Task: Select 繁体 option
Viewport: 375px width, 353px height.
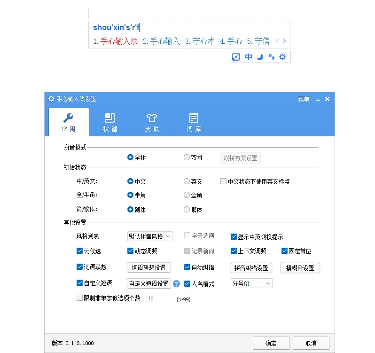Action: tap(193, 210)
